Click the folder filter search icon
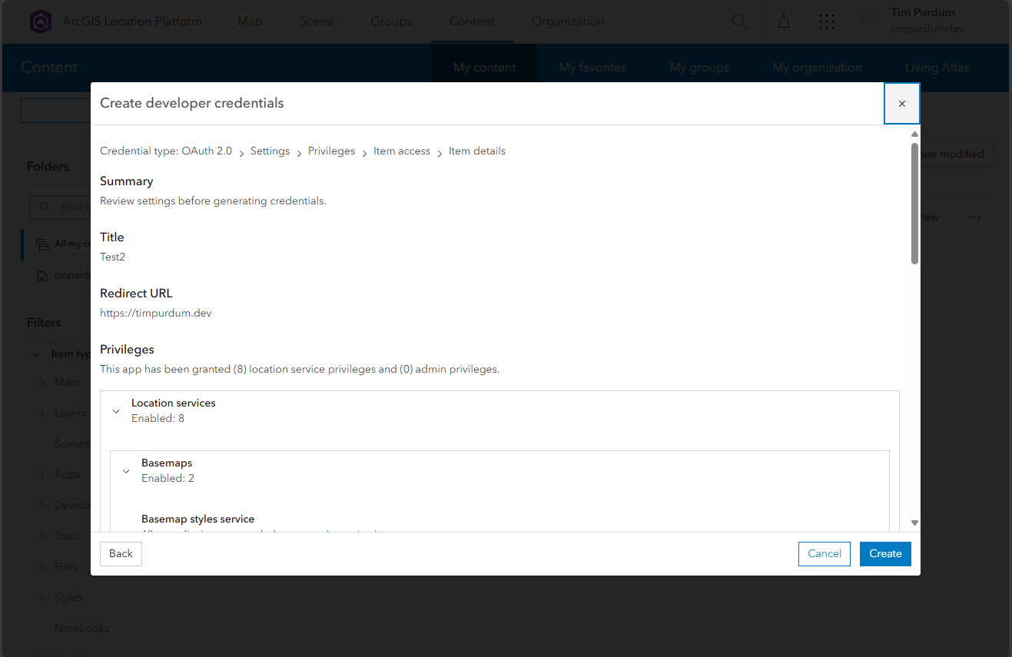Image resolution: width=1012 pixels, height=657 pixels. pyautogui.click(x=46, y=207)
